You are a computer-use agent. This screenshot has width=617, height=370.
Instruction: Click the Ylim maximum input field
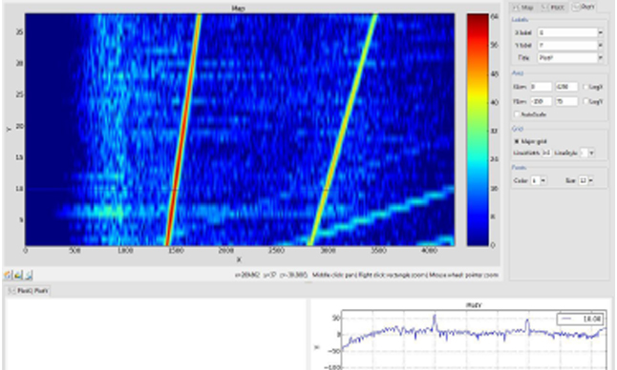566,101
